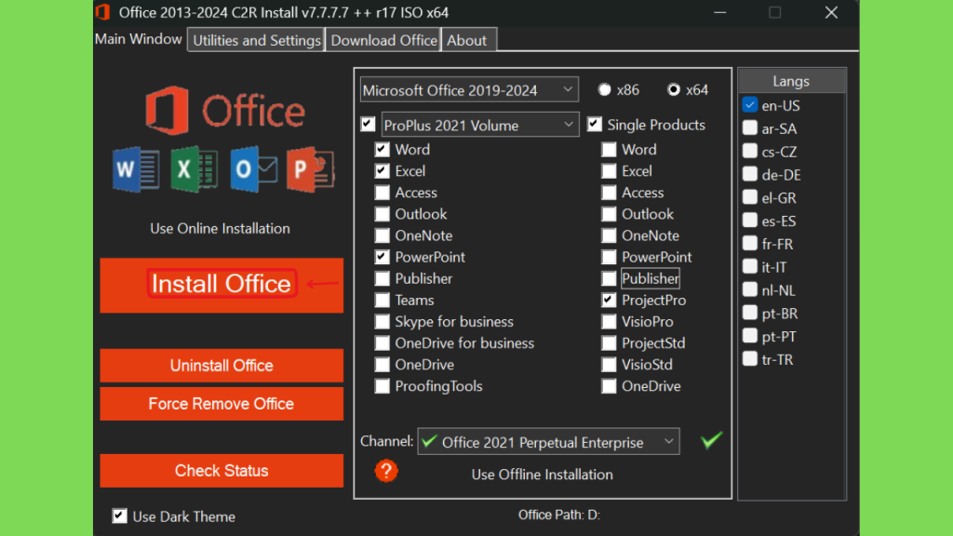953x536 pixels.
Task: Enable Outlook in the ProPlus suite list
Action: 383,214
